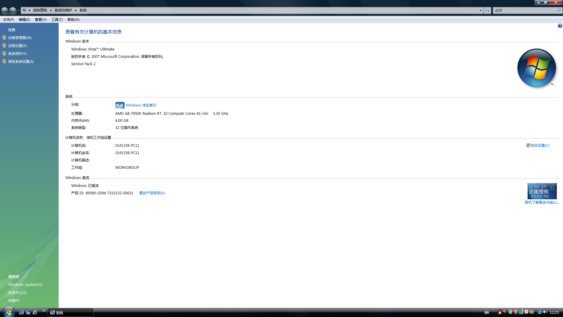Expand the recent pages dropdown next to Forward

18,11
